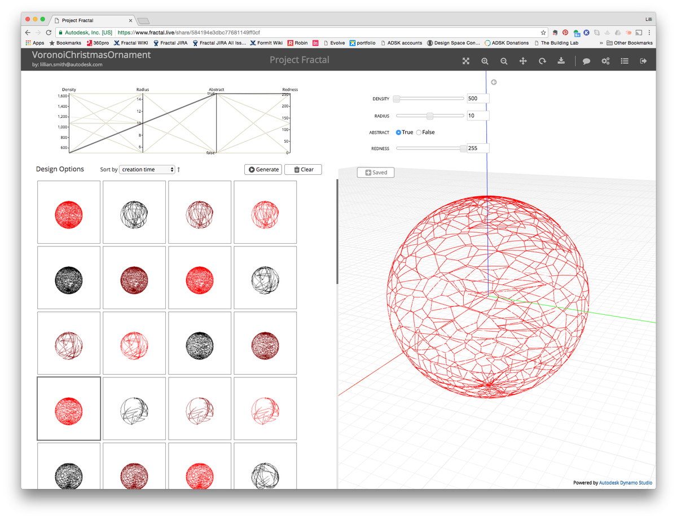Click the Abstract axis label in chart
This screenshot has height=519, width=677.
click(216, 90)
